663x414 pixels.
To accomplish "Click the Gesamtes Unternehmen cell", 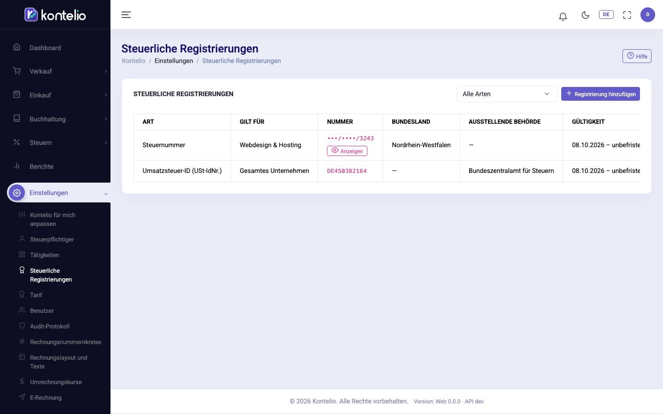I will (274, 171).
